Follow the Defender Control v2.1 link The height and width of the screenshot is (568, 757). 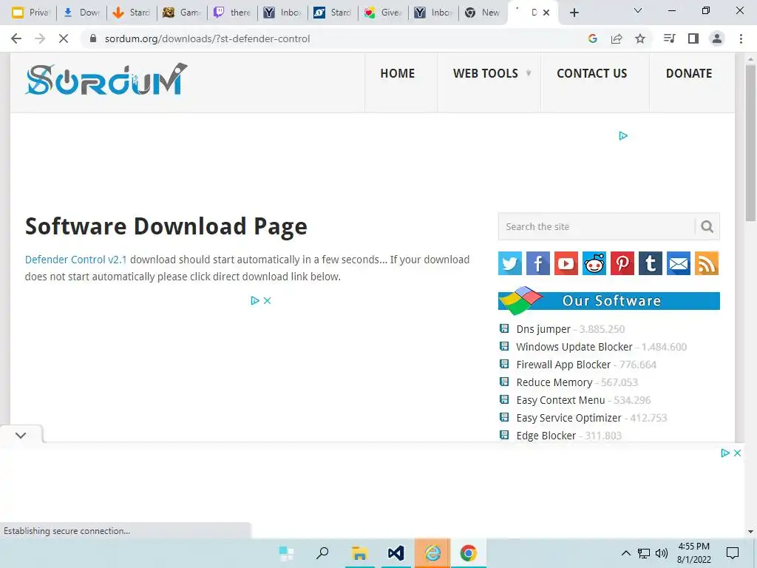click(76, 260)
